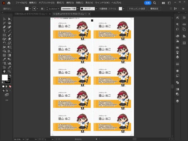Expand the fill color dropdown in control bar
Viewport: 188px width, 141px height.
(30, 9)
